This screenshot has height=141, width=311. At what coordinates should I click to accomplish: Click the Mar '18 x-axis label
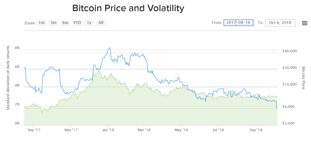pyautogui.click(x=145, y=130)
